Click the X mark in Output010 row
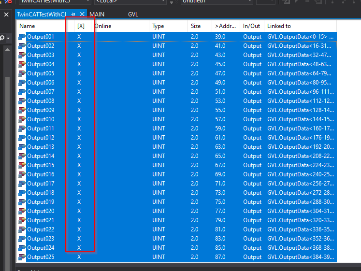Screen dimensions: 361x271 79,119
